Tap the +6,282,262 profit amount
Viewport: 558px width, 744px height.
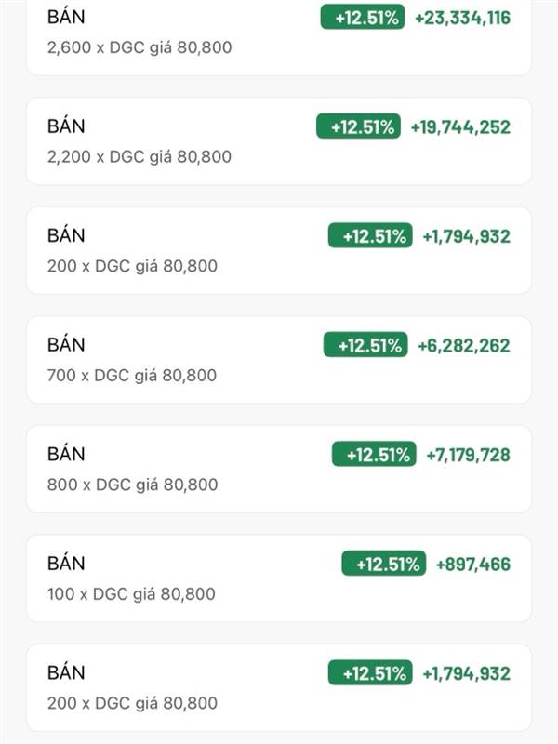[463, 346]
